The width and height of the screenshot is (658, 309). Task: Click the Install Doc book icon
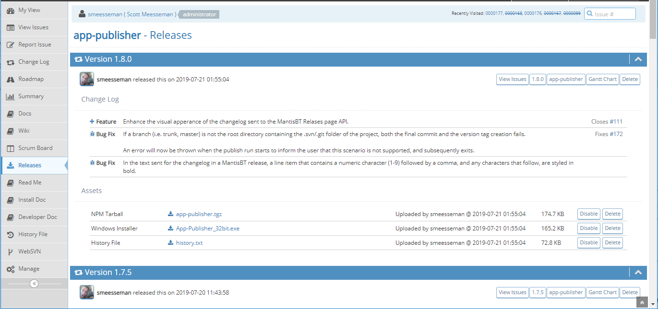10,200
